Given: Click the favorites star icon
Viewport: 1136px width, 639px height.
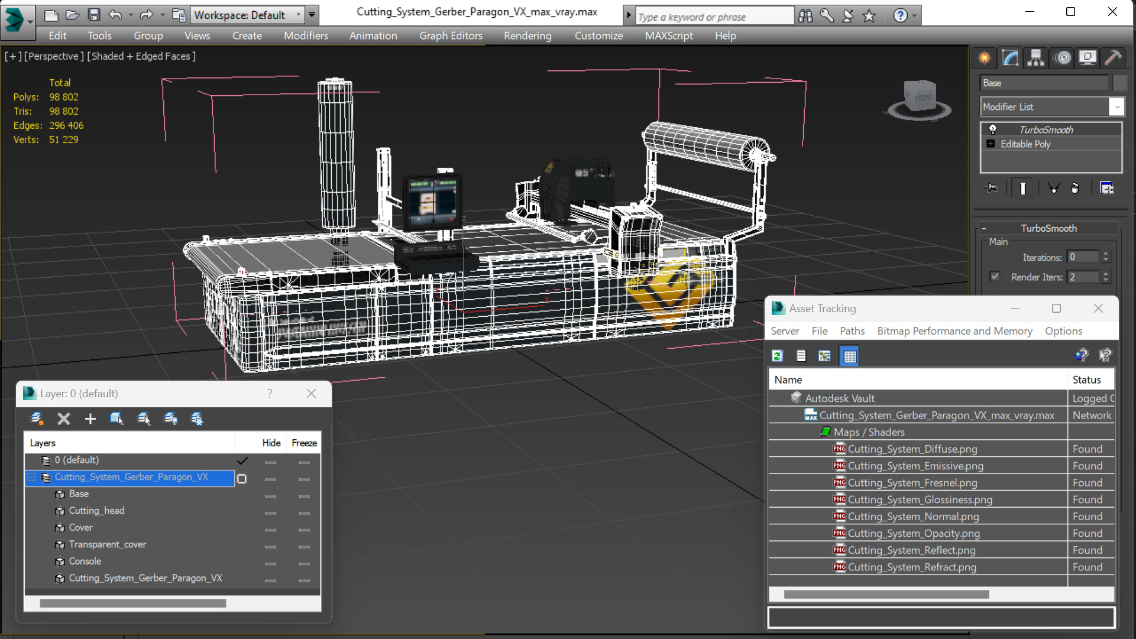Looking at the screenshot, I should pos(869,15).
